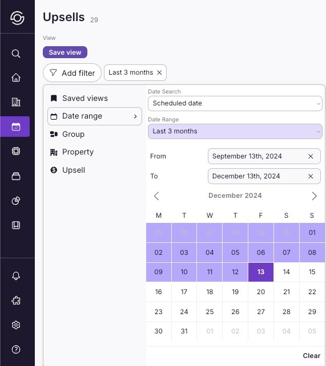Screen dimensions: 326x366
Task: Click the app logo in the sidebar
Action: (x=17, y=18)
